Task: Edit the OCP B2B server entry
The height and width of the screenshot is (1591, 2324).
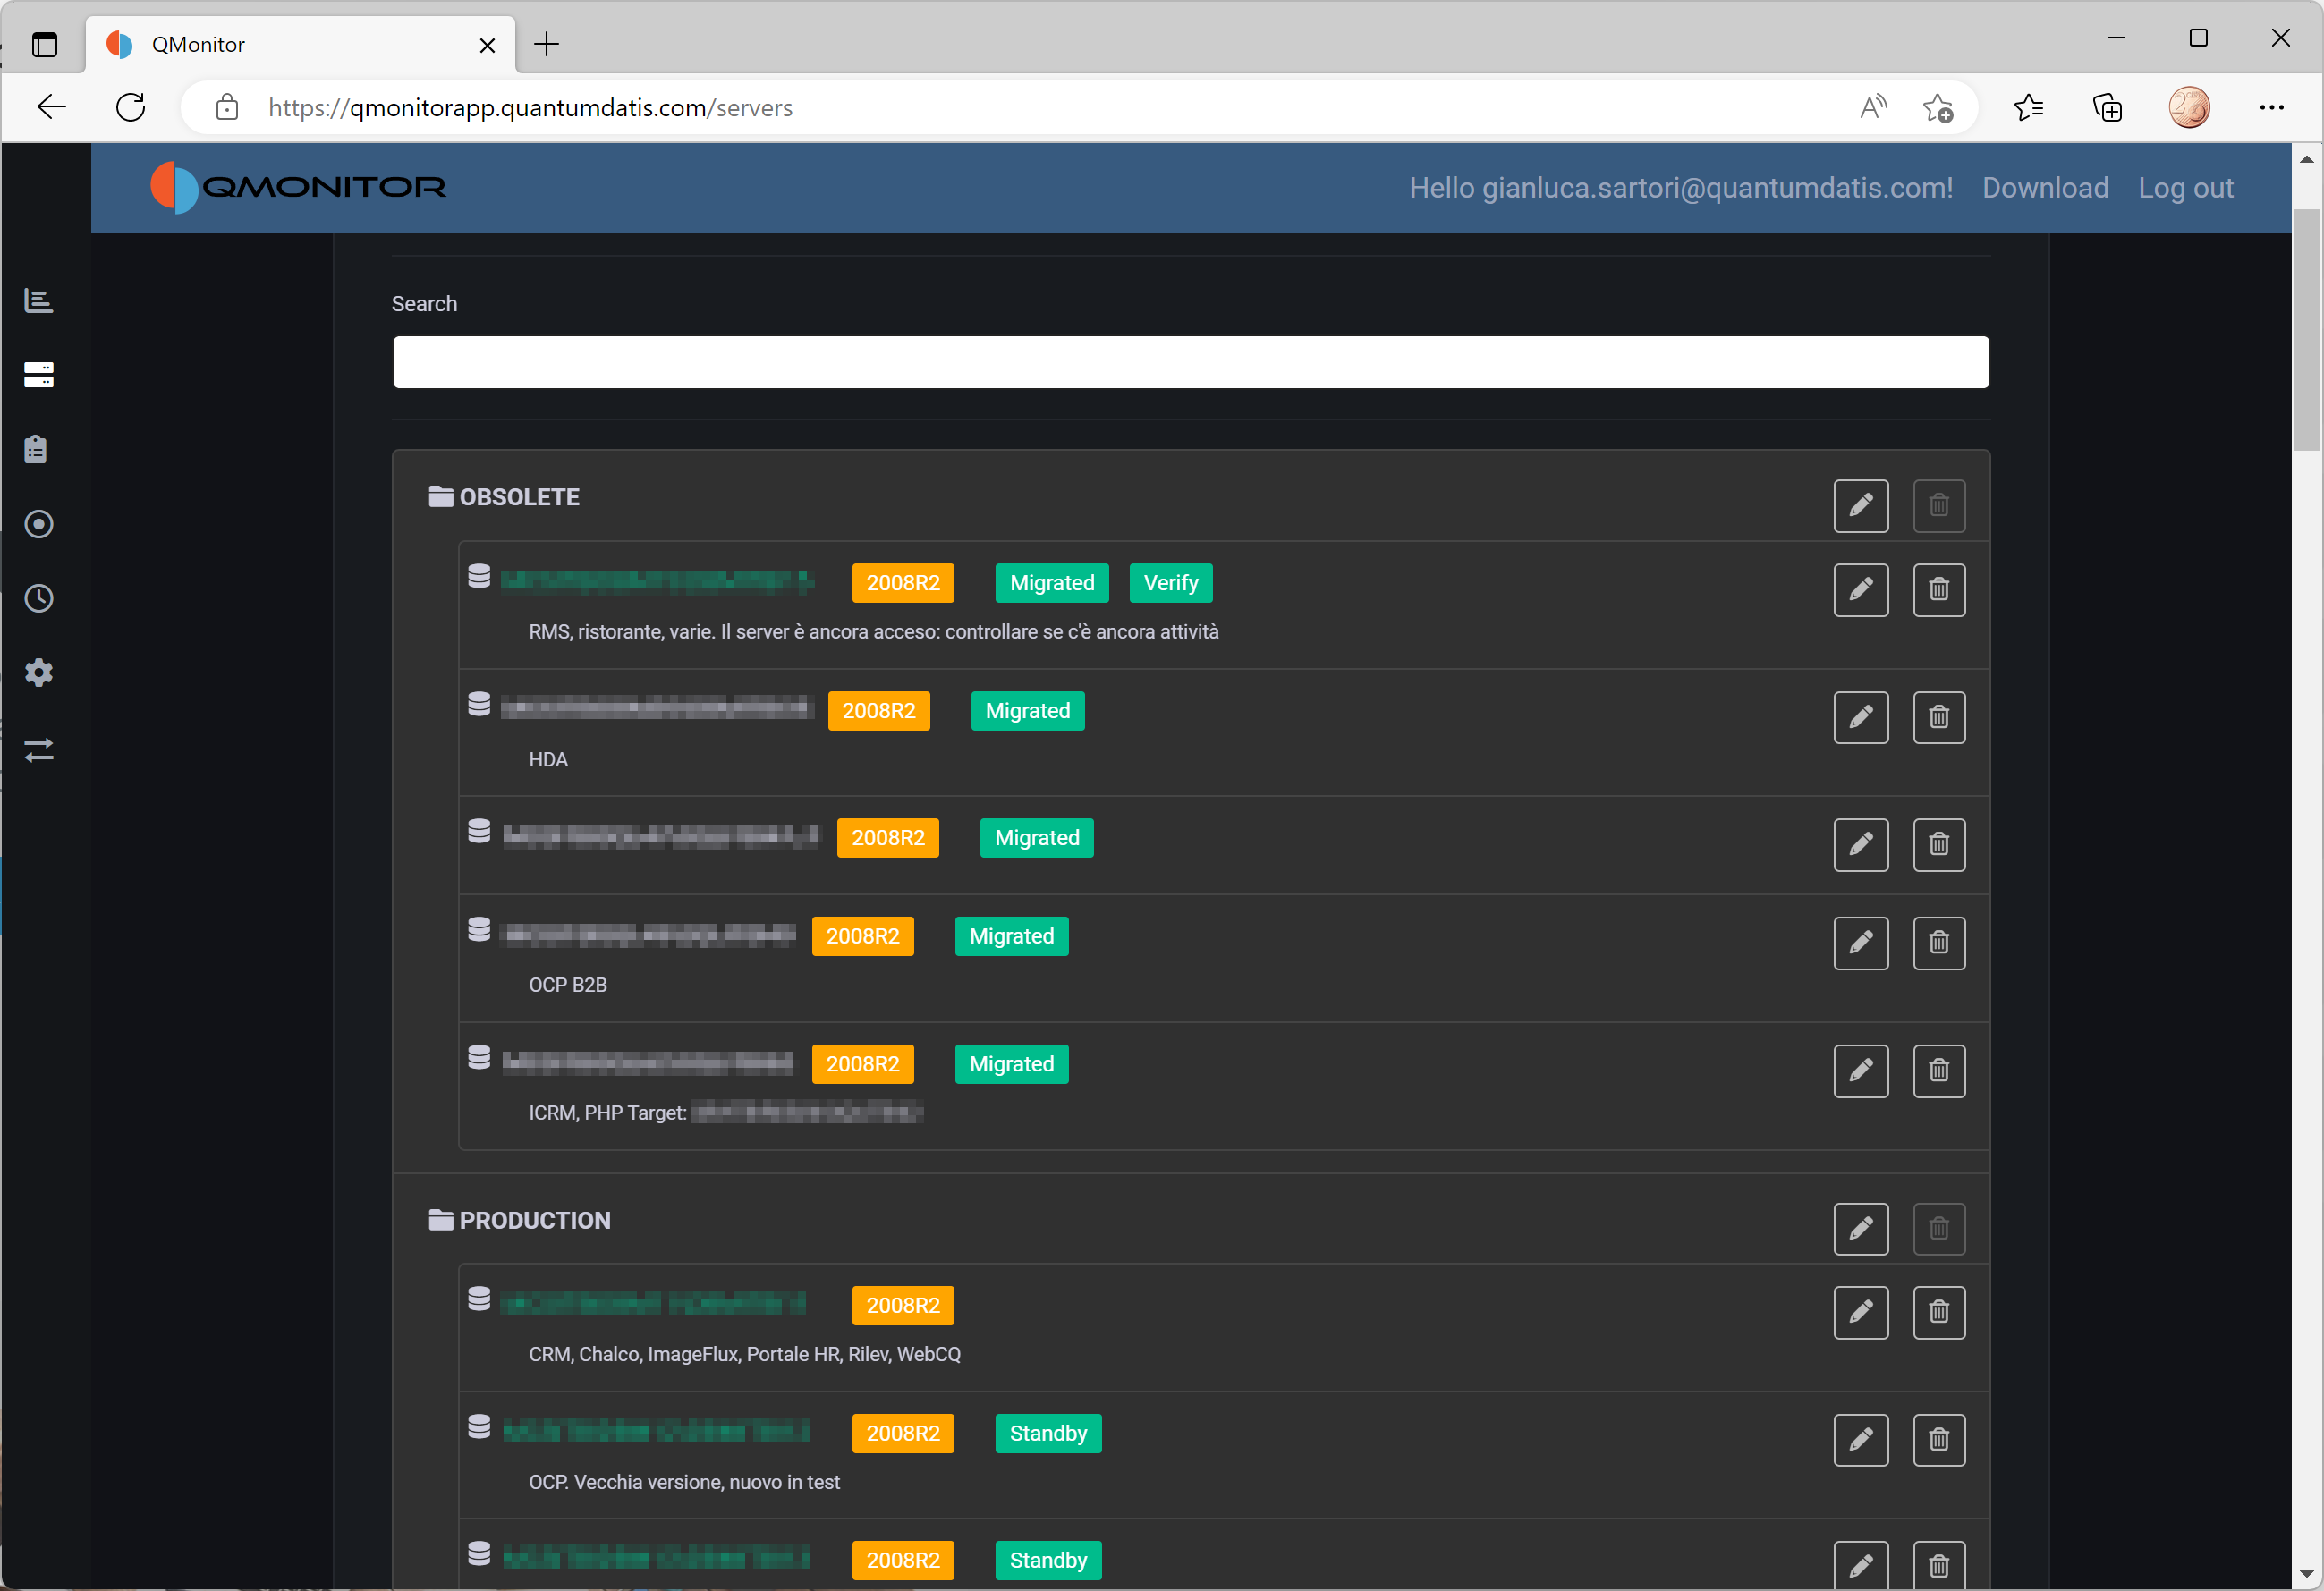Action: click(x=1860, y=942)
